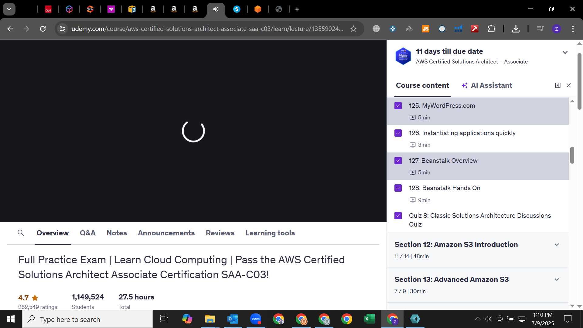Open the notification center icon
This screenshot has width=583, height=328.
(x=568, y=319)
